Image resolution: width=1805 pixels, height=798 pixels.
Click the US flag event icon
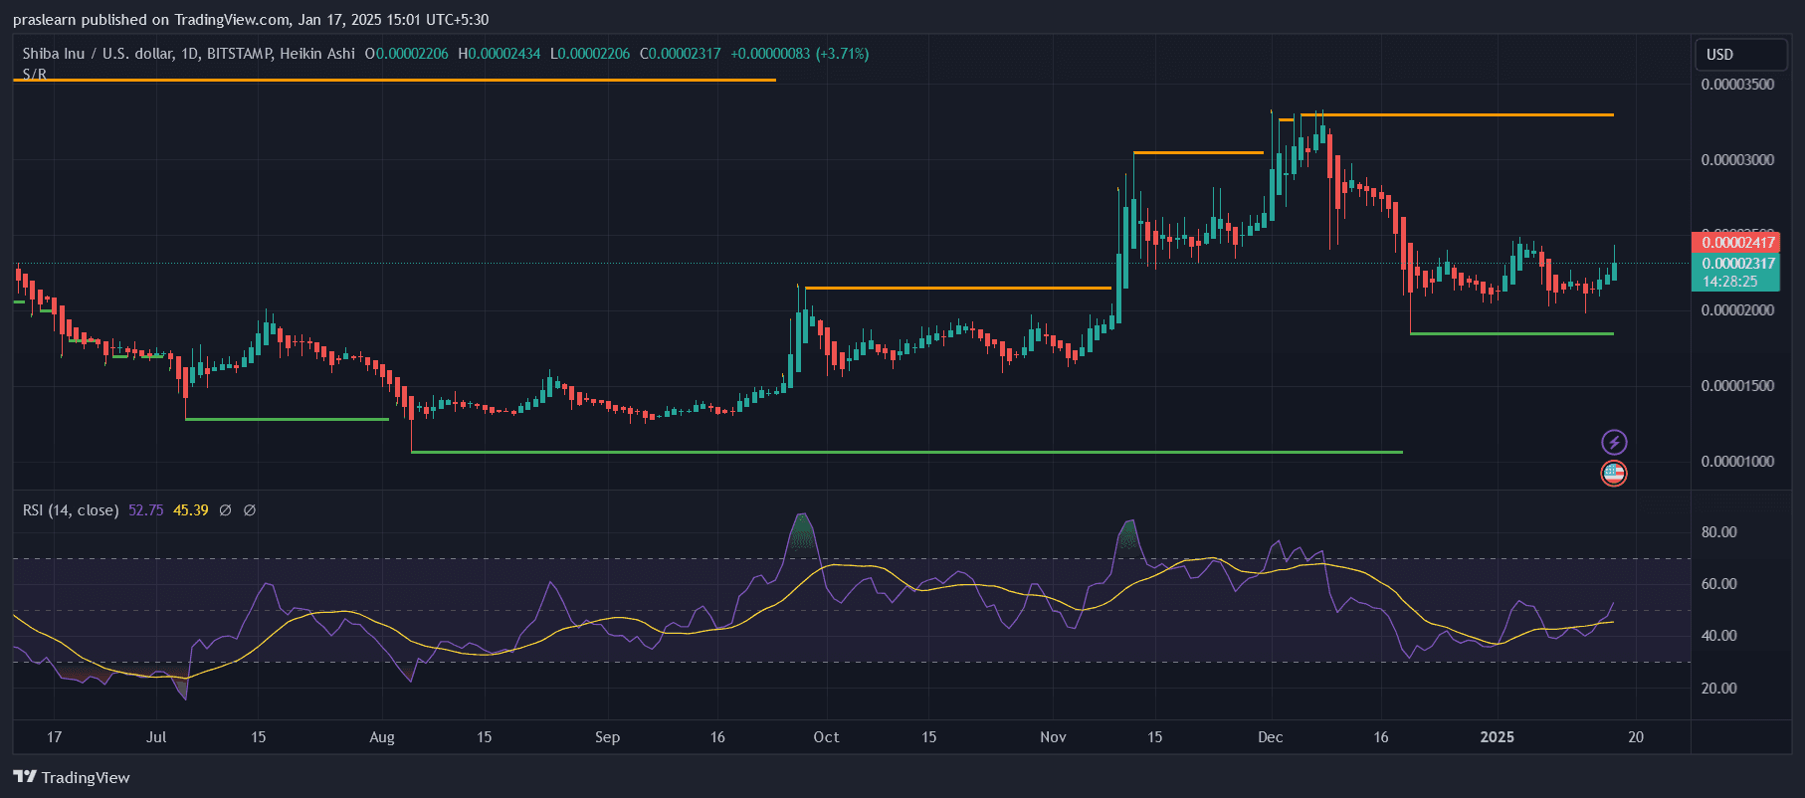pyautogui.click(x=1614, y=474)
